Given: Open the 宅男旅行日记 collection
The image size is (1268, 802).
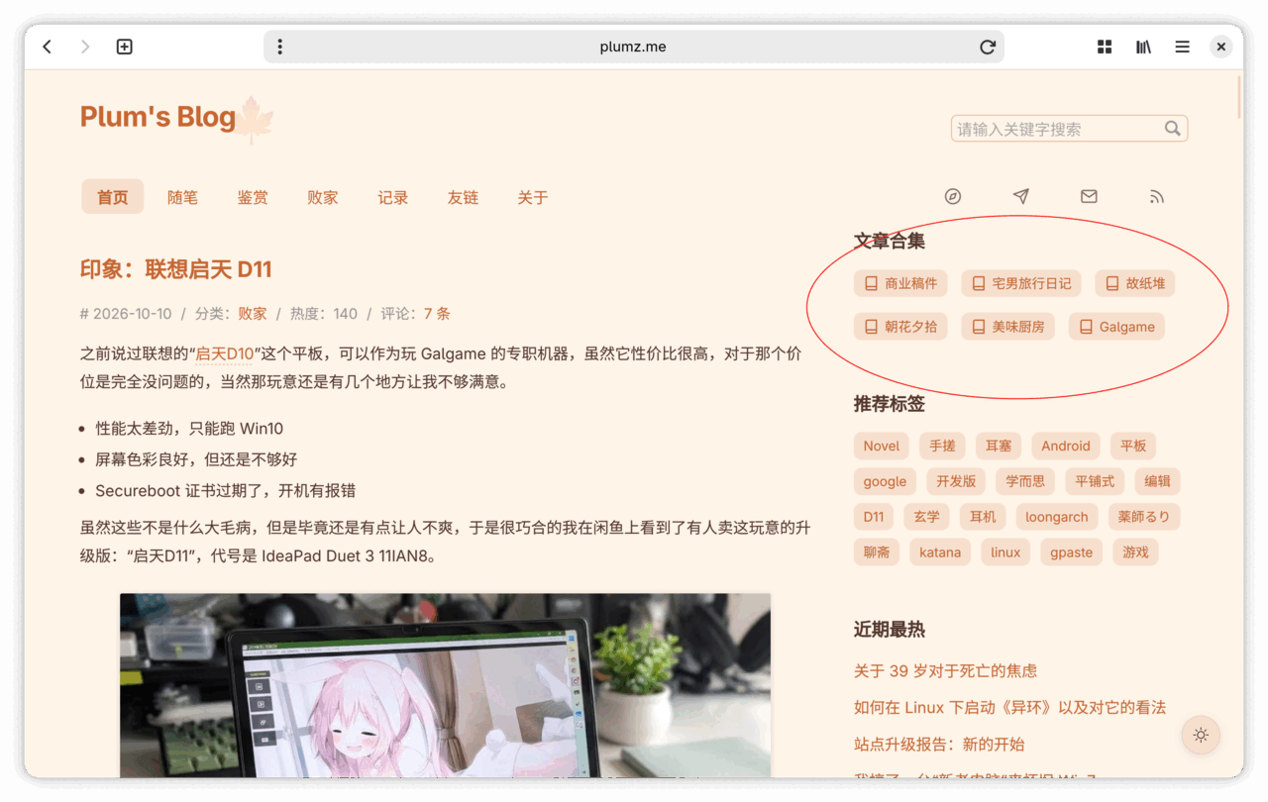Looking at the screenshot, I should tap(1021, 283).
